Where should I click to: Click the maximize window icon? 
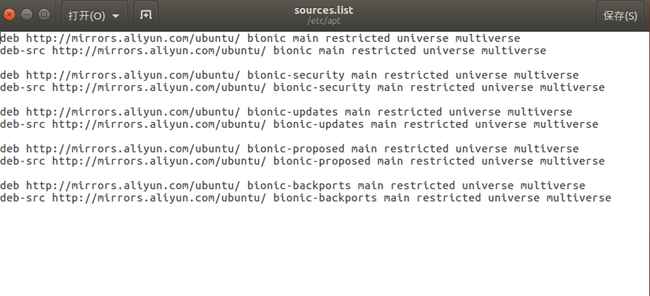[x=44, y=14]
